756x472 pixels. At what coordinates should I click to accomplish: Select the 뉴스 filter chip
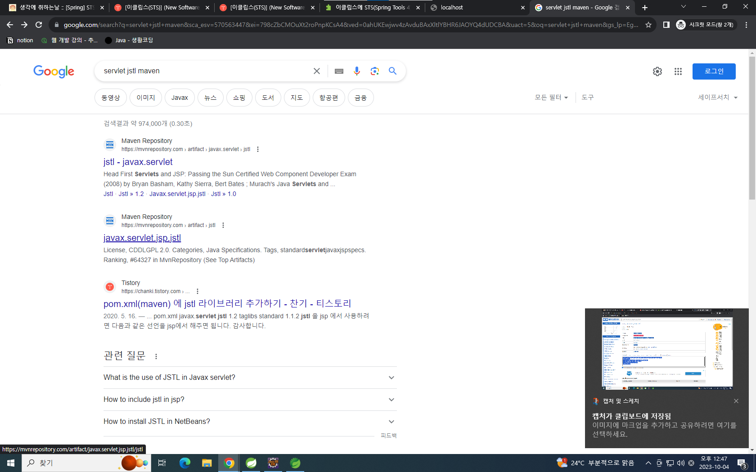pos(211,98)
